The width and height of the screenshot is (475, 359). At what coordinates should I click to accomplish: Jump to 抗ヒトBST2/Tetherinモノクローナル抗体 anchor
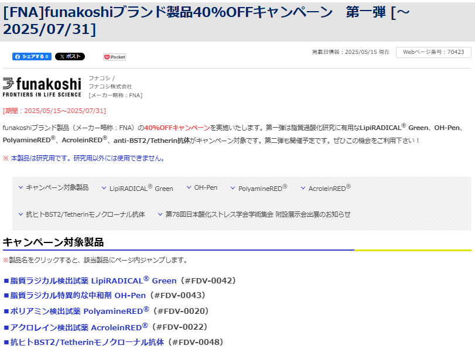pos(86,214)
